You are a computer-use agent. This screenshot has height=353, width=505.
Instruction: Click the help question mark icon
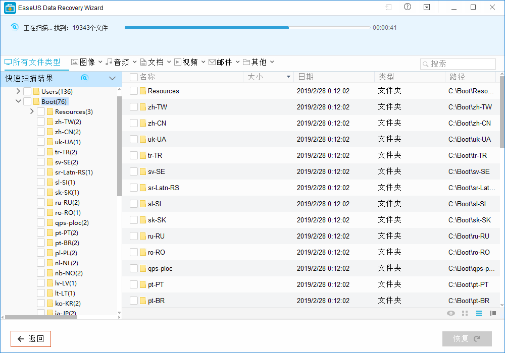[x=408, y=7]
